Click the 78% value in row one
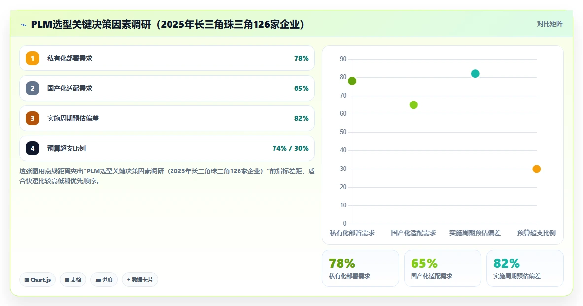The image size is (583, 306). 301,58
